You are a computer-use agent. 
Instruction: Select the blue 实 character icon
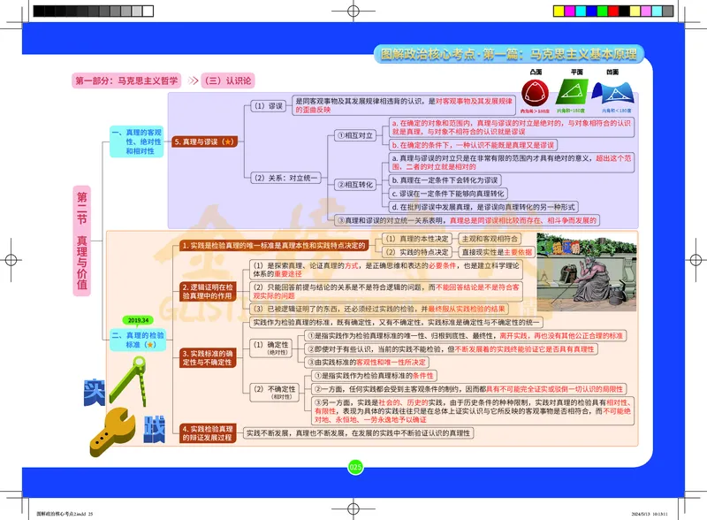coord(93,393)
